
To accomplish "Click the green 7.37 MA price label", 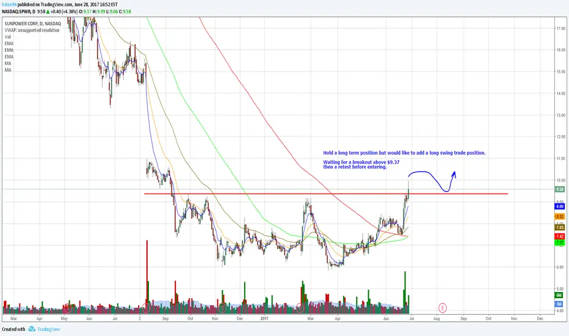I will (560, 243).
